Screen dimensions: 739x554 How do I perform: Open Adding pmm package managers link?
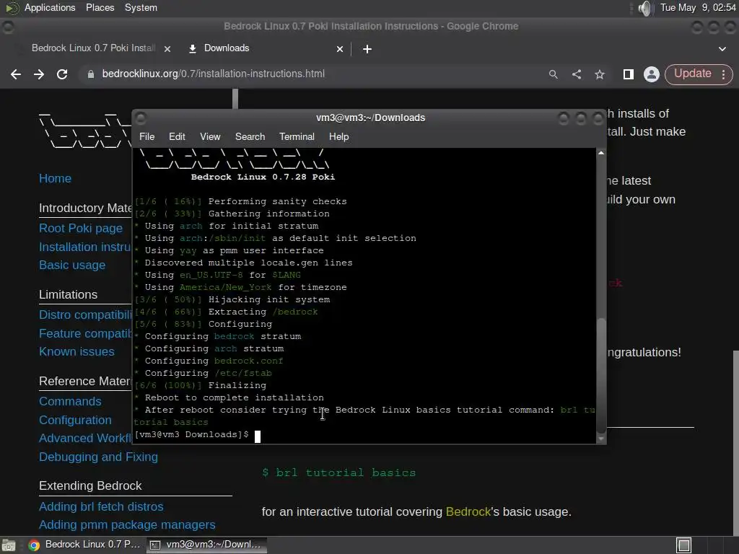(127, 525)
